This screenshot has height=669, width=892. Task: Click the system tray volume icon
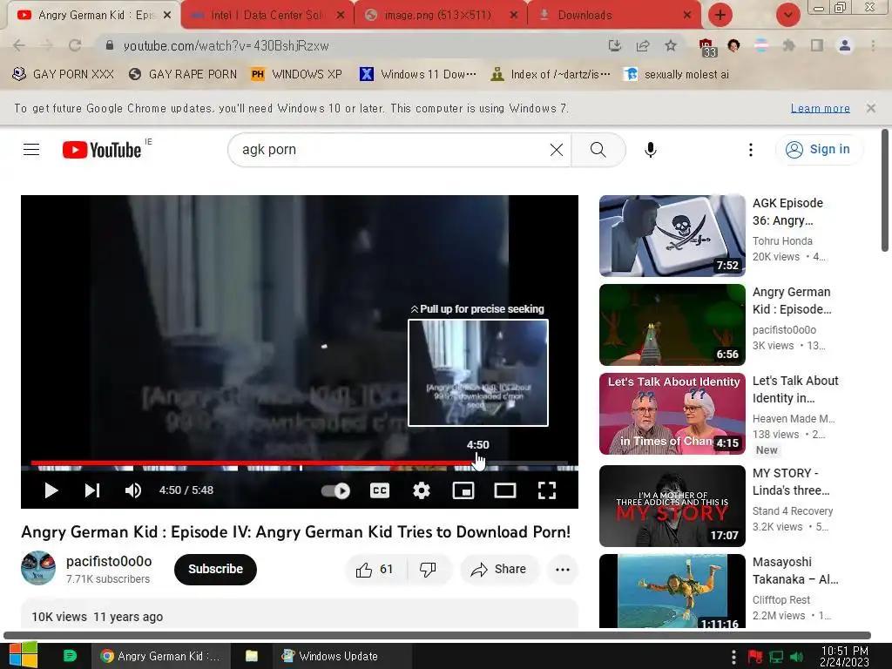[x=796, y=657]
